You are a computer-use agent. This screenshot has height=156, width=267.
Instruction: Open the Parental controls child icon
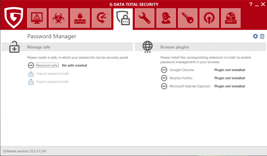pyautogui.click(x=166, y=18)
